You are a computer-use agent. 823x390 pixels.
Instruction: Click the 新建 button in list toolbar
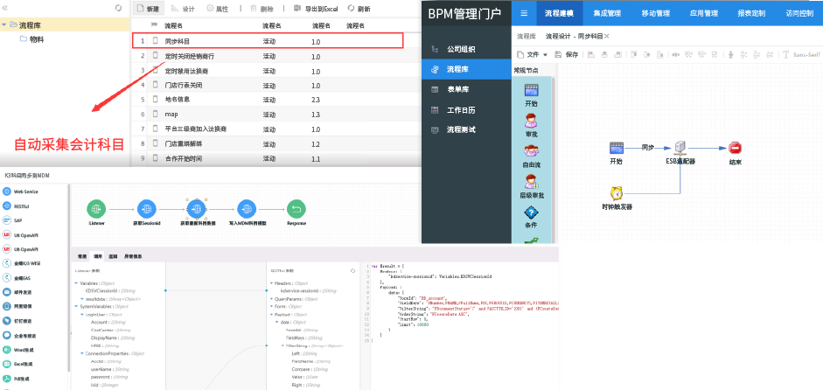click(148, 8)
